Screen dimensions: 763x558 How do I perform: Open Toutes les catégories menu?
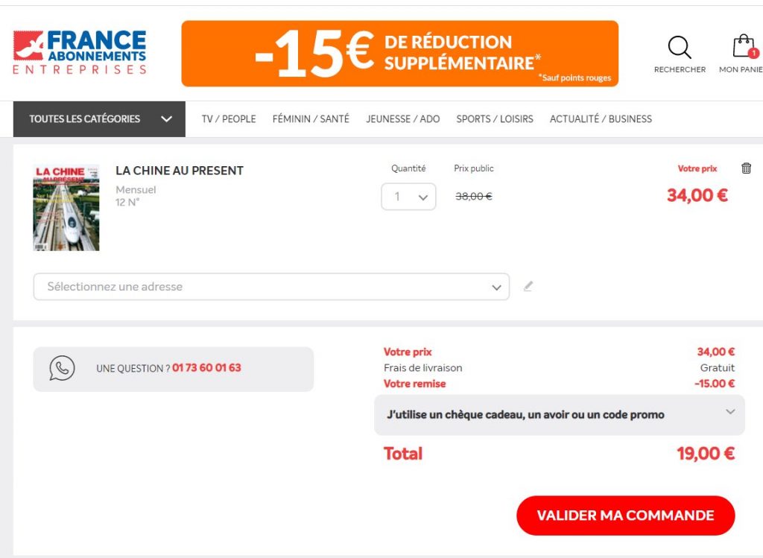click(99, 119)
